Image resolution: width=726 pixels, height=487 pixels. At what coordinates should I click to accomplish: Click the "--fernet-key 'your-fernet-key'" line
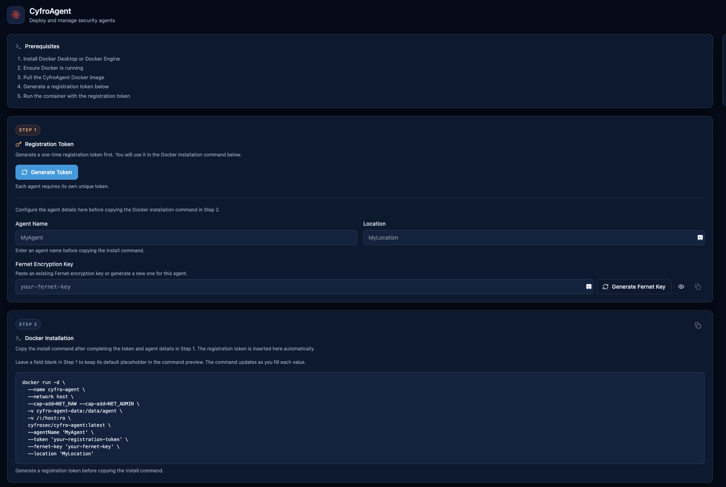(x=74, y=447)
